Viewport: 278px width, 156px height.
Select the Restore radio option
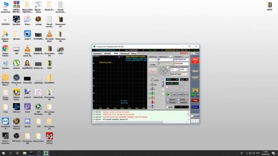(x=179, y=102)
